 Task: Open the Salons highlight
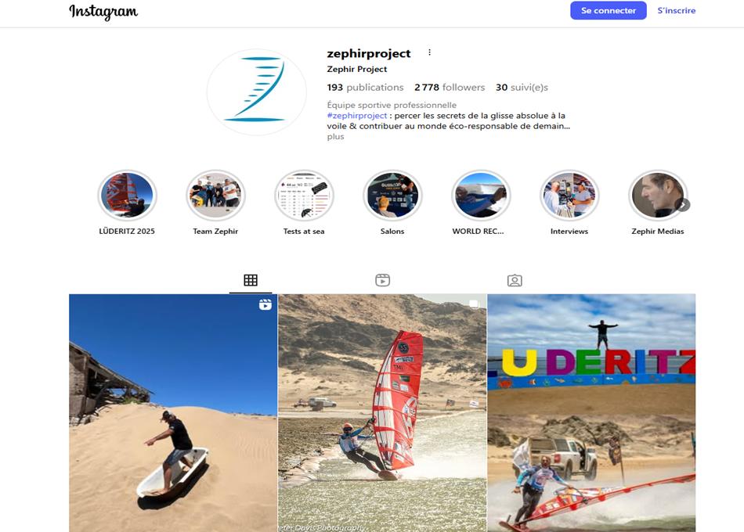coord(392,203)
